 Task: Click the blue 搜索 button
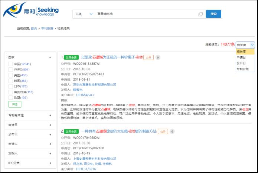coord(213,14)
